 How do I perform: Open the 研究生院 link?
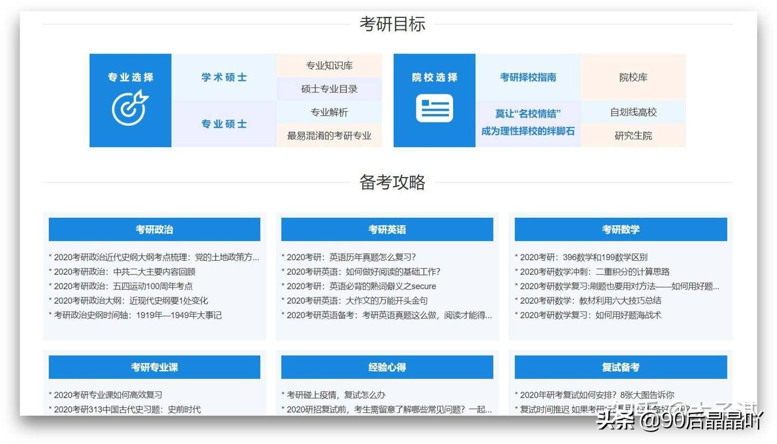point(633,136)
